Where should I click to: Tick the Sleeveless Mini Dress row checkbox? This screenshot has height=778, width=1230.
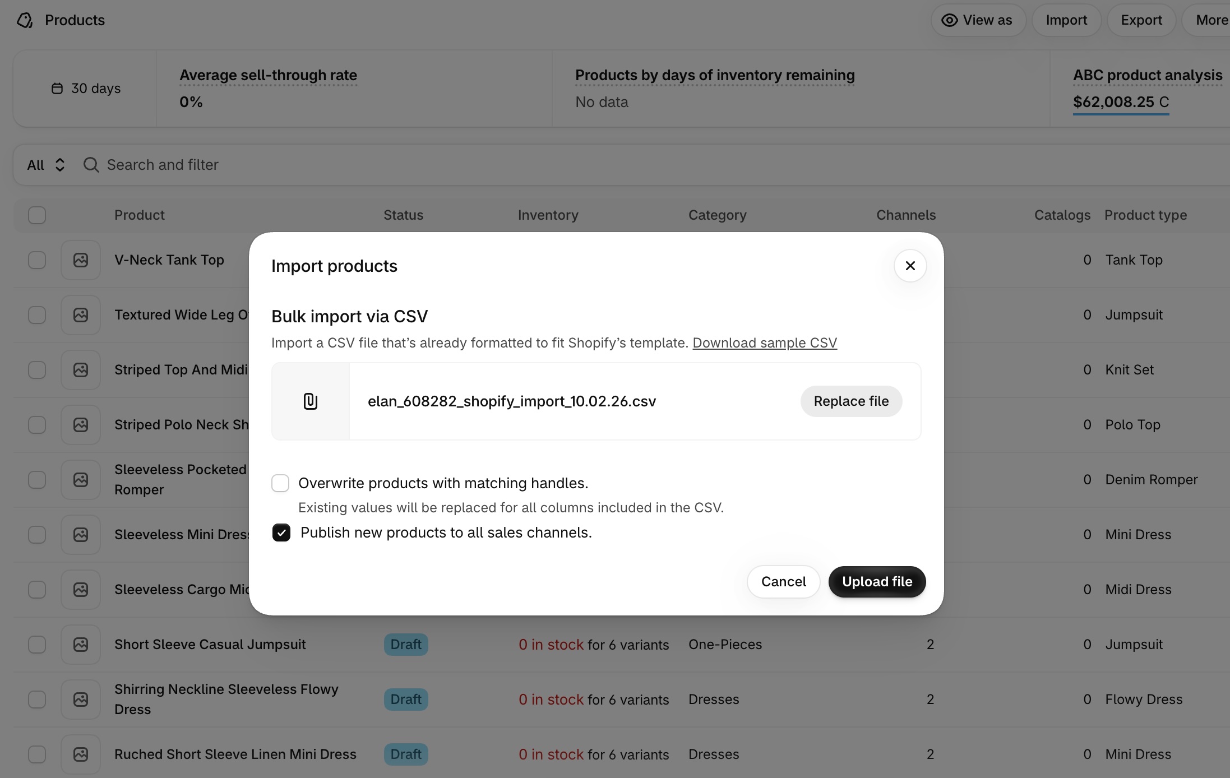[37, 535]
